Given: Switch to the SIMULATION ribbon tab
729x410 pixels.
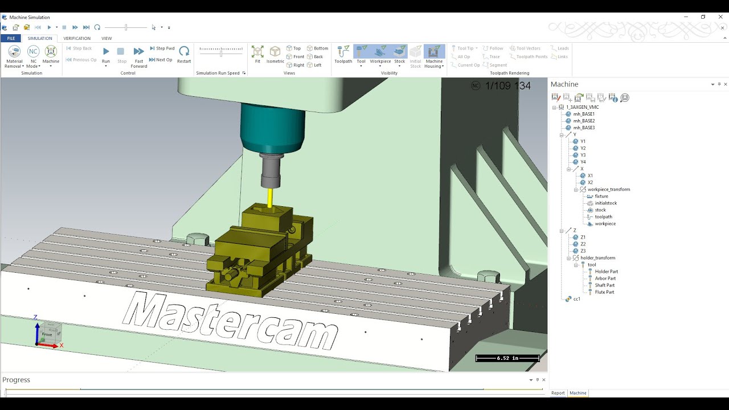Looking at the screenshot, I should click(x=40, y=38).
